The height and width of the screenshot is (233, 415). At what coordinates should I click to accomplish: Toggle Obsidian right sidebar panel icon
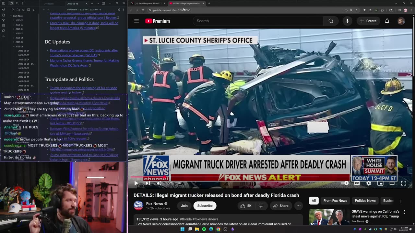tap(103, 3)
